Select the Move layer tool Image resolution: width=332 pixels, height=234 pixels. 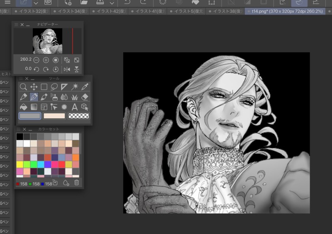tap(34, 87)
